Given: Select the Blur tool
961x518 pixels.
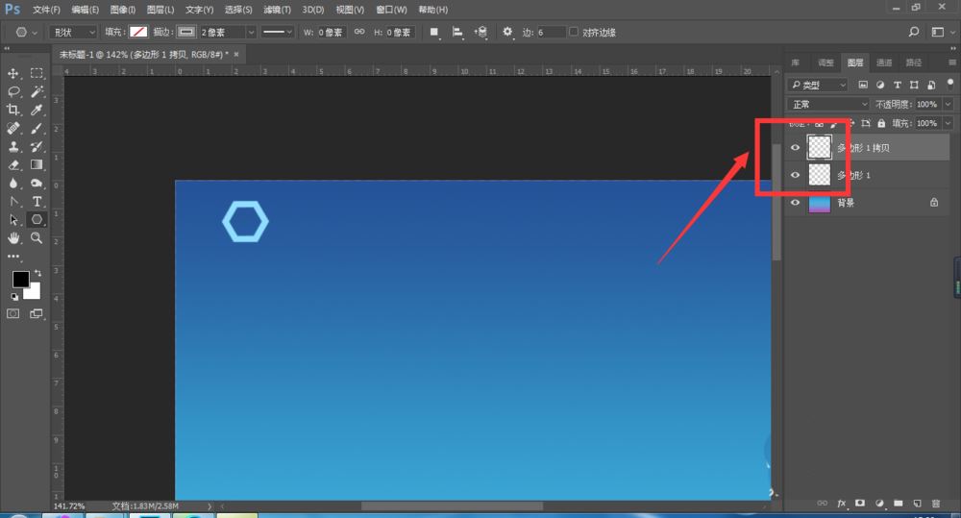Looking at the screenshot, I should pyautogui.click(x=12, y=184).
